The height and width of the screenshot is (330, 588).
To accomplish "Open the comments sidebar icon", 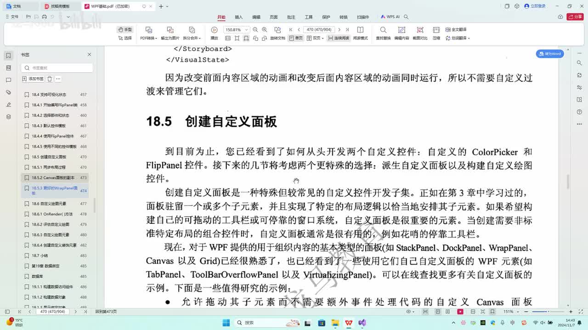I will 8,80.
